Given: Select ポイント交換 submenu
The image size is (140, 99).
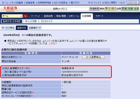Looking at the screenshot, I should pos(31,21).
